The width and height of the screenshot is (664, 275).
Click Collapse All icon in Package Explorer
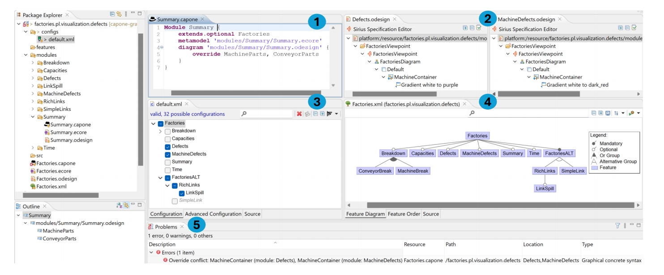[x=112, y=15]
